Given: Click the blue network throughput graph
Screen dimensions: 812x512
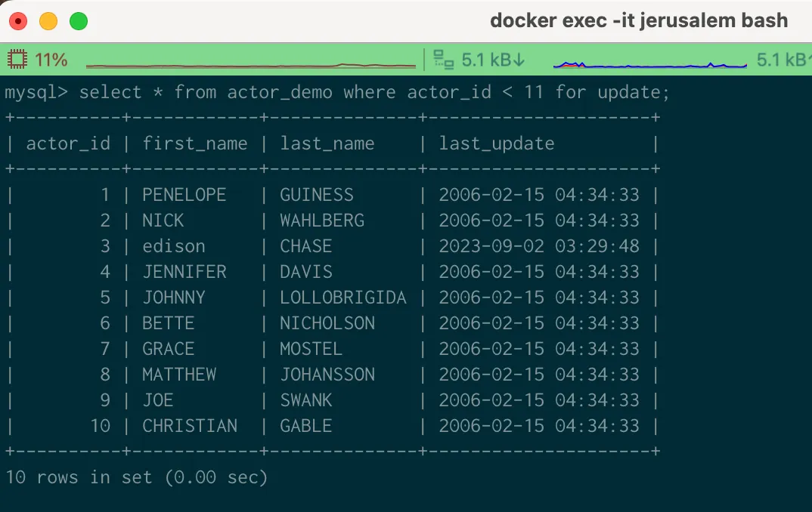Looking at the screenshot, I should [649, 64].
